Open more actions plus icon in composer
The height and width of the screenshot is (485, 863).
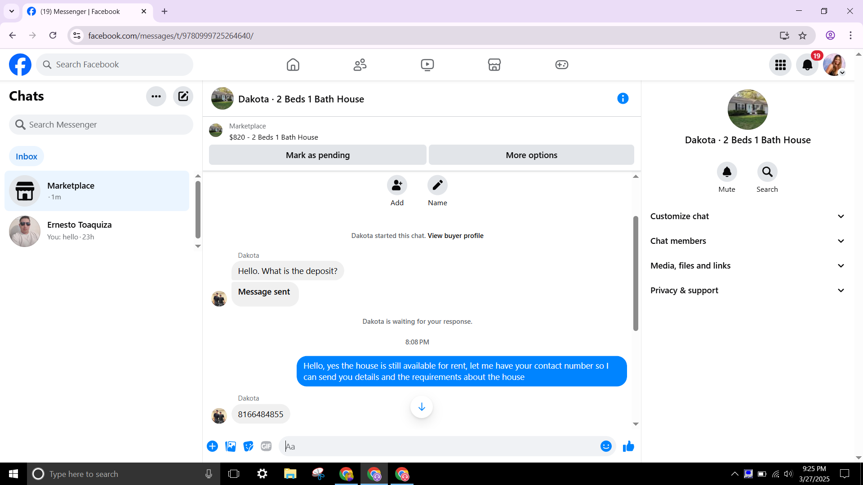click(212, 446)
